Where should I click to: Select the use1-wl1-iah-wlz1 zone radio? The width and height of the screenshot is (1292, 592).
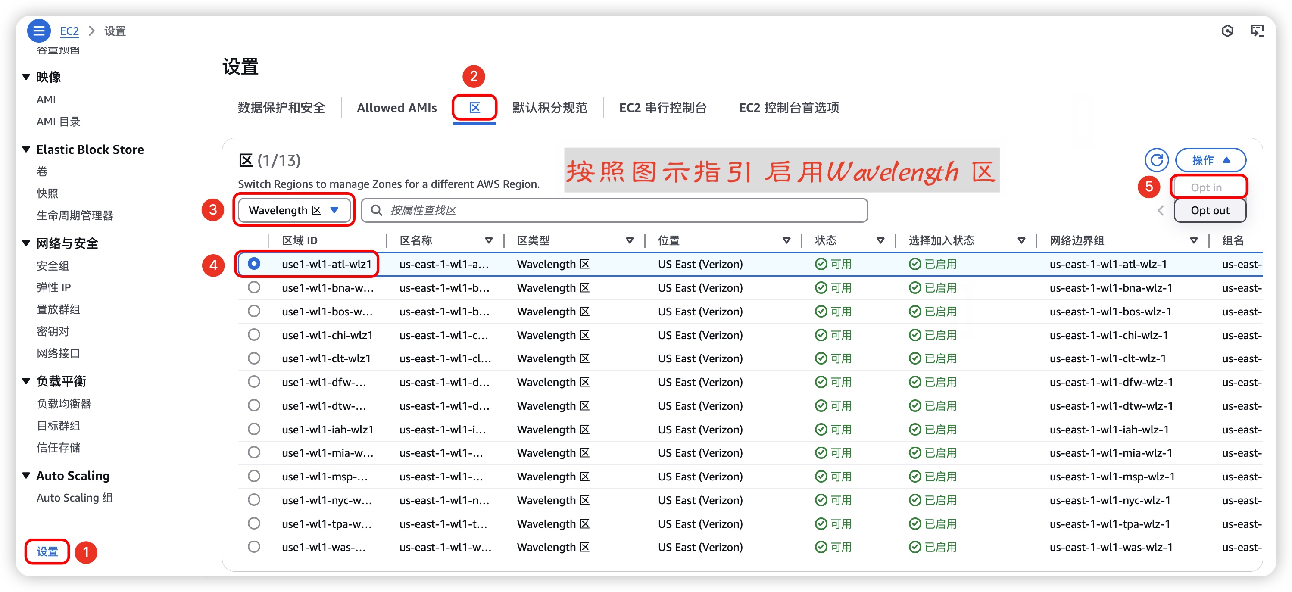(x=254, y=429)
